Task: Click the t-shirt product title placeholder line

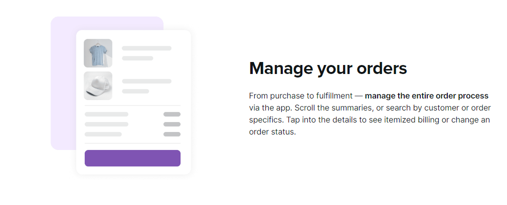Action: tap(146, 48)
